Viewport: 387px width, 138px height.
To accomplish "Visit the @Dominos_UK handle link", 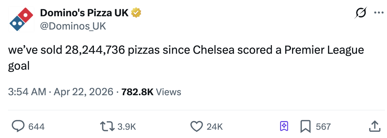I will 73,26.
